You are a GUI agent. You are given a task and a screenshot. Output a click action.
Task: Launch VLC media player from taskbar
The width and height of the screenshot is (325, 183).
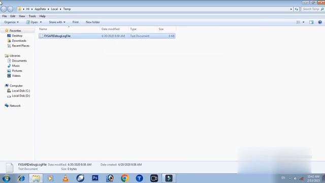pos(66,178)
